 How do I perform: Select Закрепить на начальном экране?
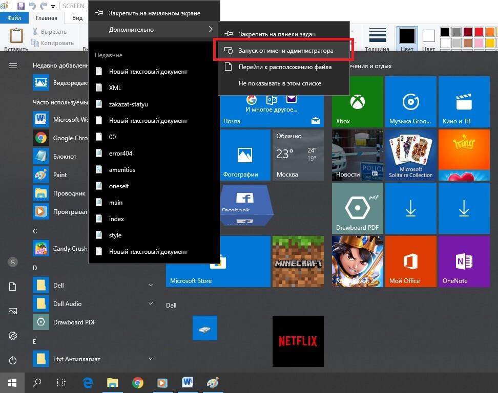click(x=154, y=13)
